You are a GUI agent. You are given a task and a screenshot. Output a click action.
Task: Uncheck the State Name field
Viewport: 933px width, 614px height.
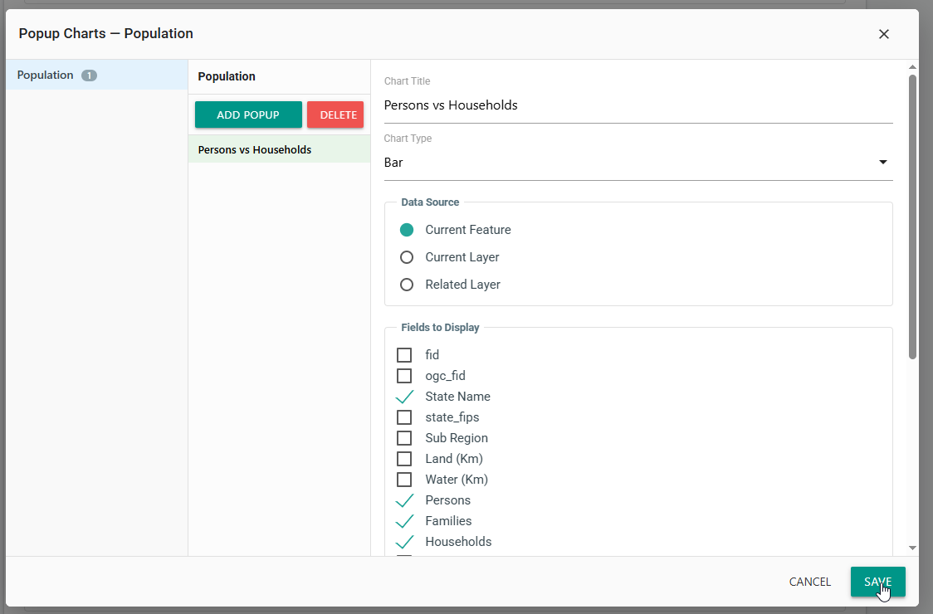404,397
